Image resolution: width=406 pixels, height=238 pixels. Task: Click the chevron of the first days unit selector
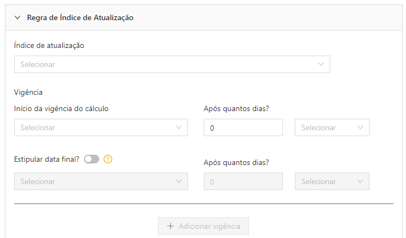pyautogui.click(x=360, y=127)
